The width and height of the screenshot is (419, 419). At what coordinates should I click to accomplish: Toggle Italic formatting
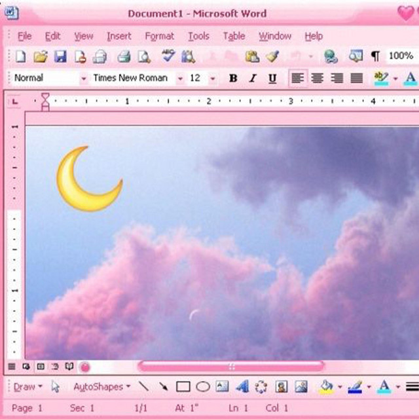(x=253, y=79)
